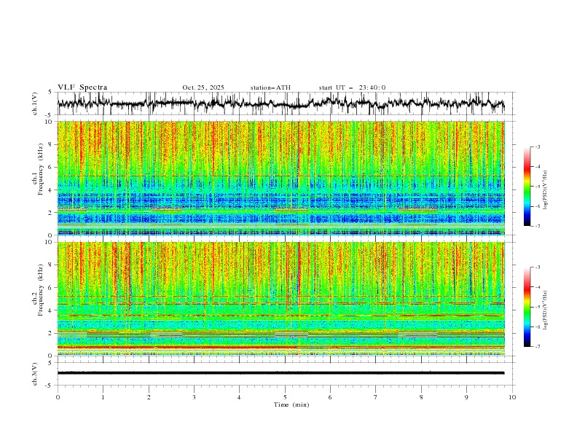This screenshot has height=446, width=577.
Task: Click time axis tick label "0"
Action: pyautogui.click(x=58, y=397)
